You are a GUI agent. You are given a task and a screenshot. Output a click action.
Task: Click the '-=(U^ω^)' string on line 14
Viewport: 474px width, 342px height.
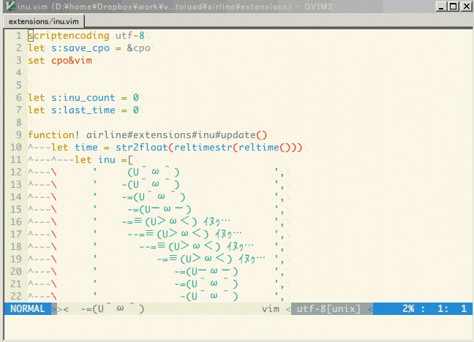coord(154,197)
